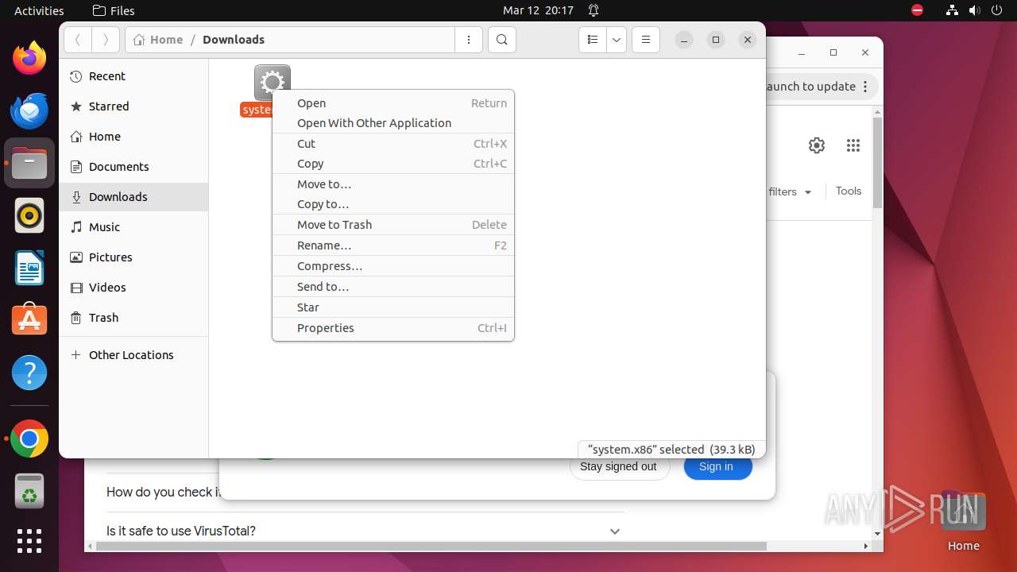Open the power menu in top bar
Screen dimensions: 1017x572
pos(996,10)
